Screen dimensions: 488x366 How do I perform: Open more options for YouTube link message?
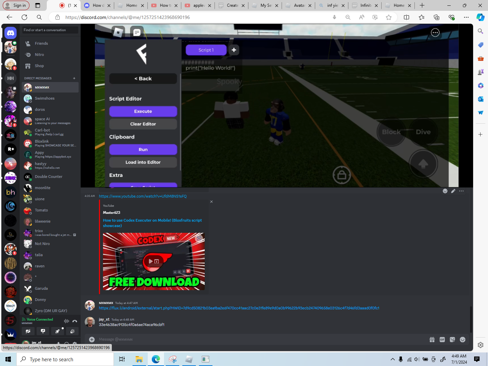[461, 191]
